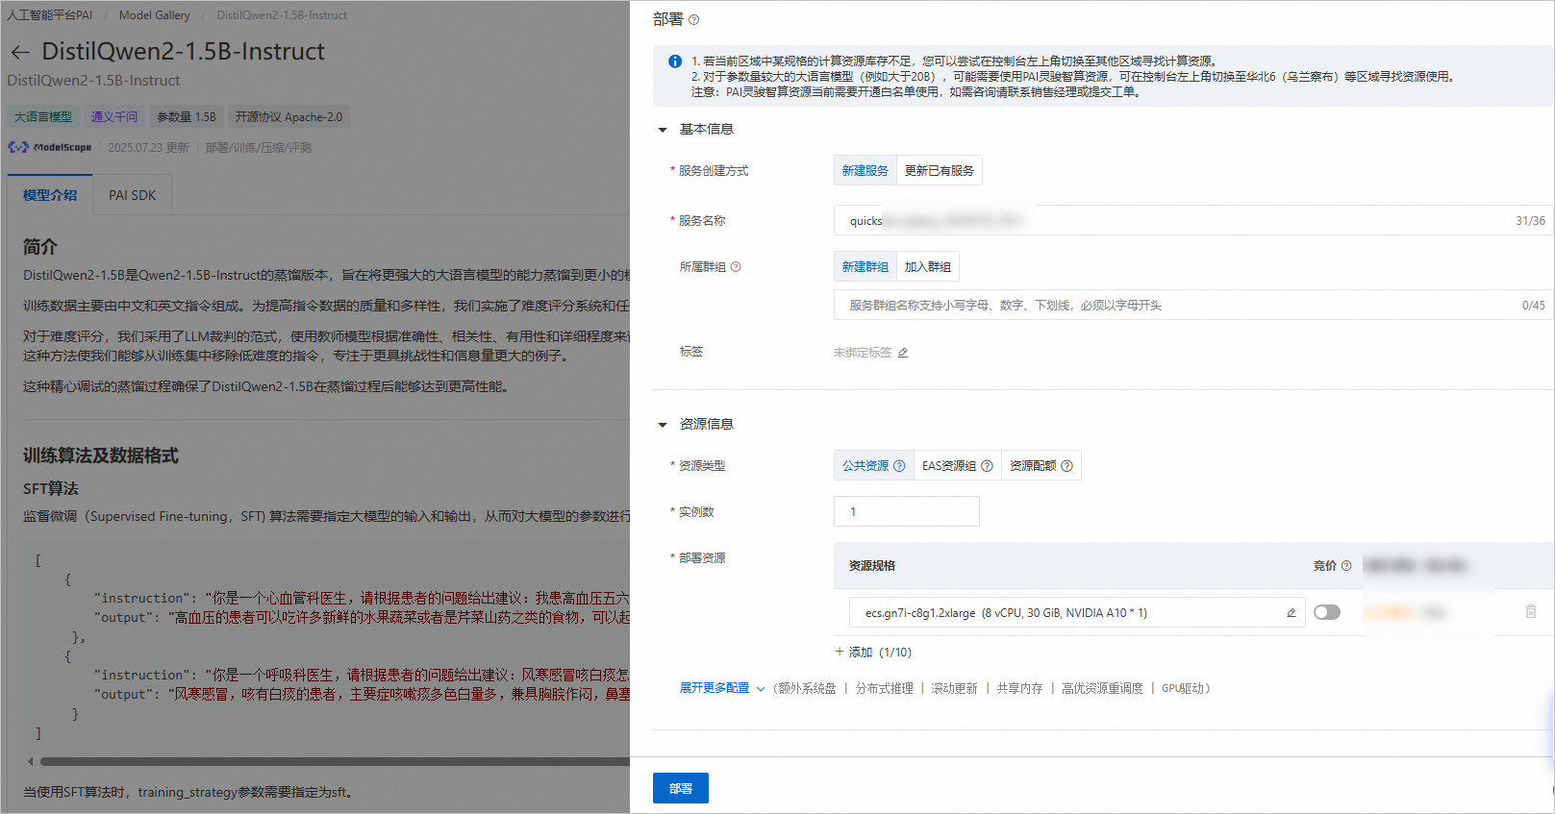
Task: Click the 服务名称 input field
Action: (x=1192, y=221)
